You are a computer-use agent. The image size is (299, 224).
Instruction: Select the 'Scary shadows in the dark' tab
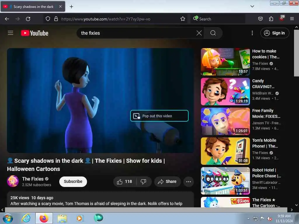pos(33,7)
